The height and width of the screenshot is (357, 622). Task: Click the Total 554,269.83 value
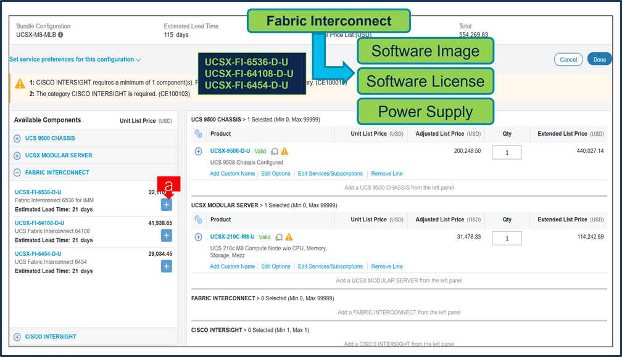(474, 35)
